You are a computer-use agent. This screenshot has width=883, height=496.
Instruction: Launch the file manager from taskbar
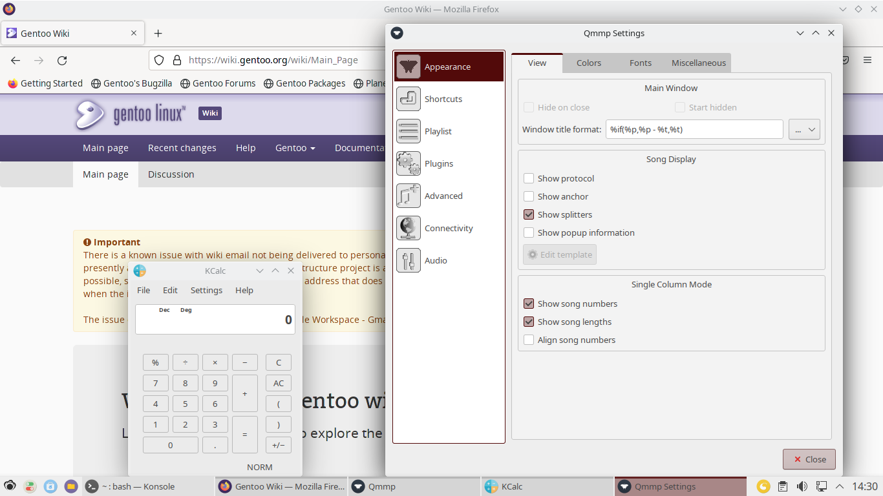[71, 486]
